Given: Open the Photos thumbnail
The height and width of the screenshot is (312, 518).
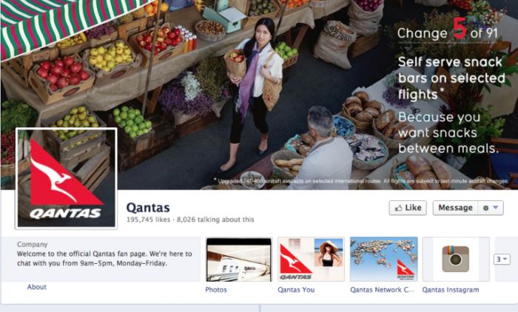Looking at the screenshot, I should click(x=239, y=260).
